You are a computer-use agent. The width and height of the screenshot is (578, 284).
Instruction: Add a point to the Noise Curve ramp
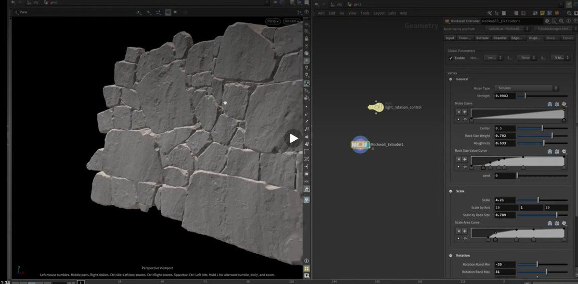tap(465, 111)
